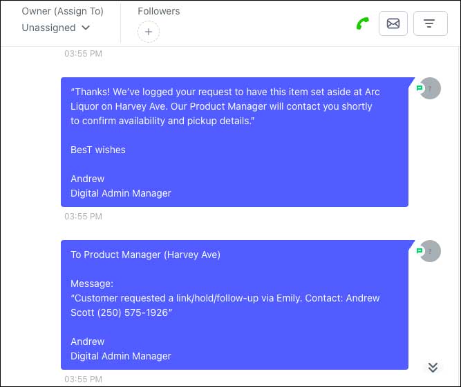Click the green flag badge on the second message avatar

(420, 250)
